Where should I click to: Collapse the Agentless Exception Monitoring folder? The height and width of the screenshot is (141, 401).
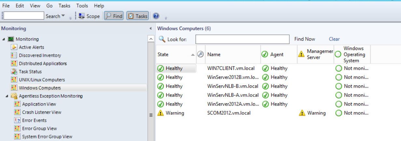tap(7, 96)
